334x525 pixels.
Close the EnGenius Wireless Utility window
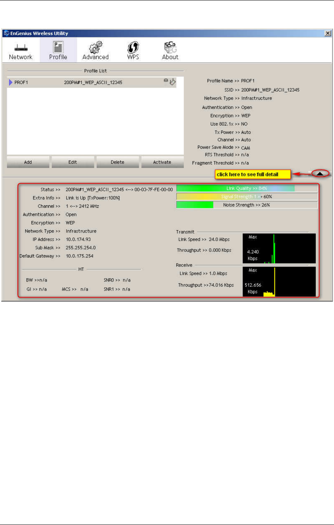point(328,34)
